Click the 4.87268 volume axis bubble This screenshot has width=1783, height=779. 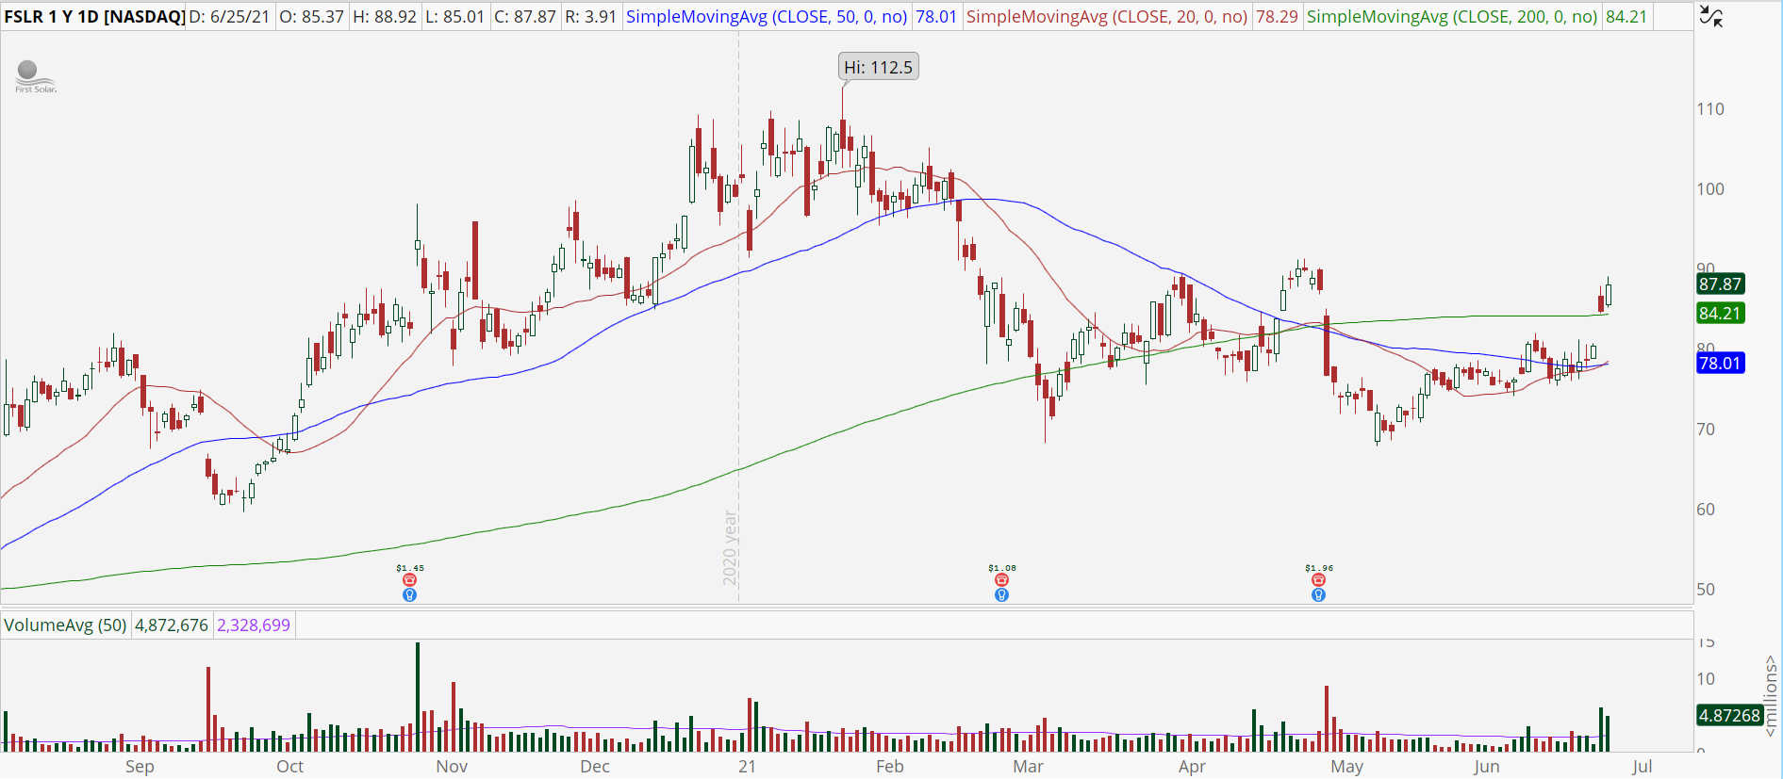pos(1729,715)
